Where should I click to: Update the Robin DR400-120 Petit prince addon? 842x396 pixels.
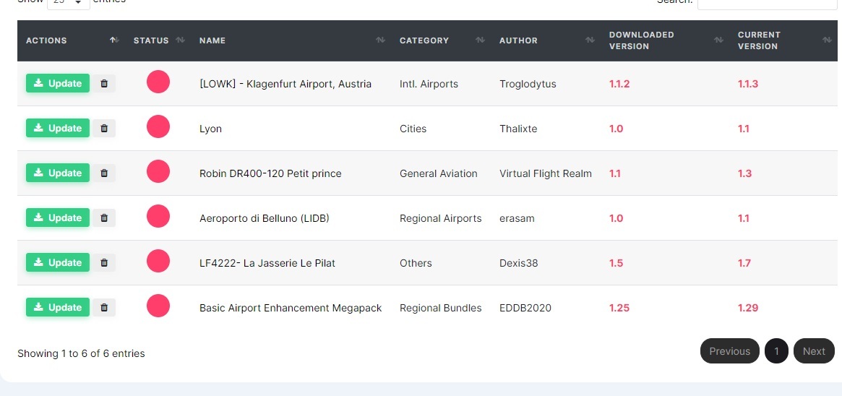click(58, 173)
